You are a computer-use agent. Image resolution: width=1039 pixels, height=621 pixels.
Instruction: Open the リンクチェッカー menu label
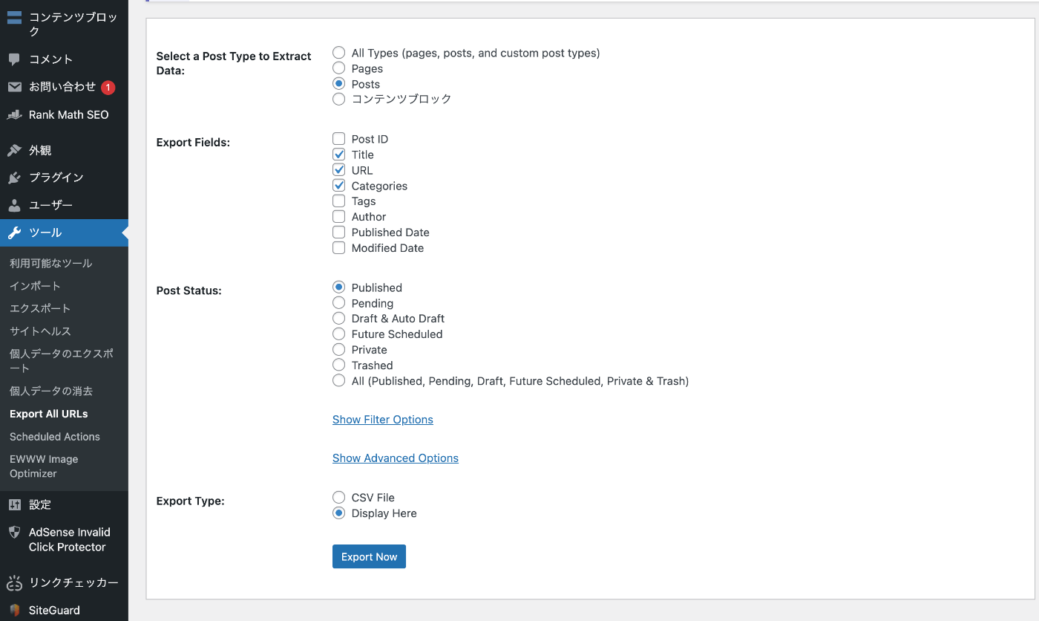click(x=73, y=583)
